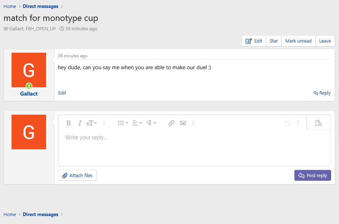Click the undo icon in editor

287,123
